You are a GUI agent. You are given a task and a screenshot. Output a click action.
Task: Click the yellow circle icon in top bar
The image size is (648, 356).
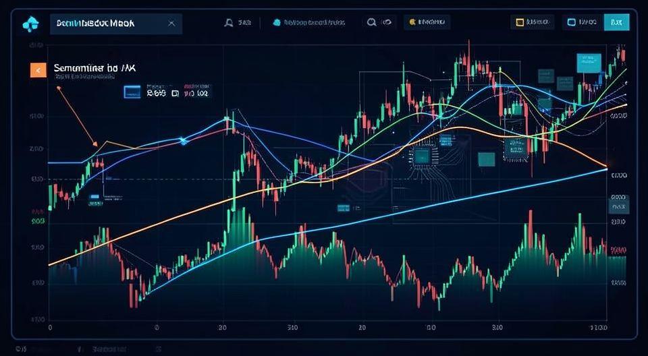pyautogui.click(x=412, y=22)
